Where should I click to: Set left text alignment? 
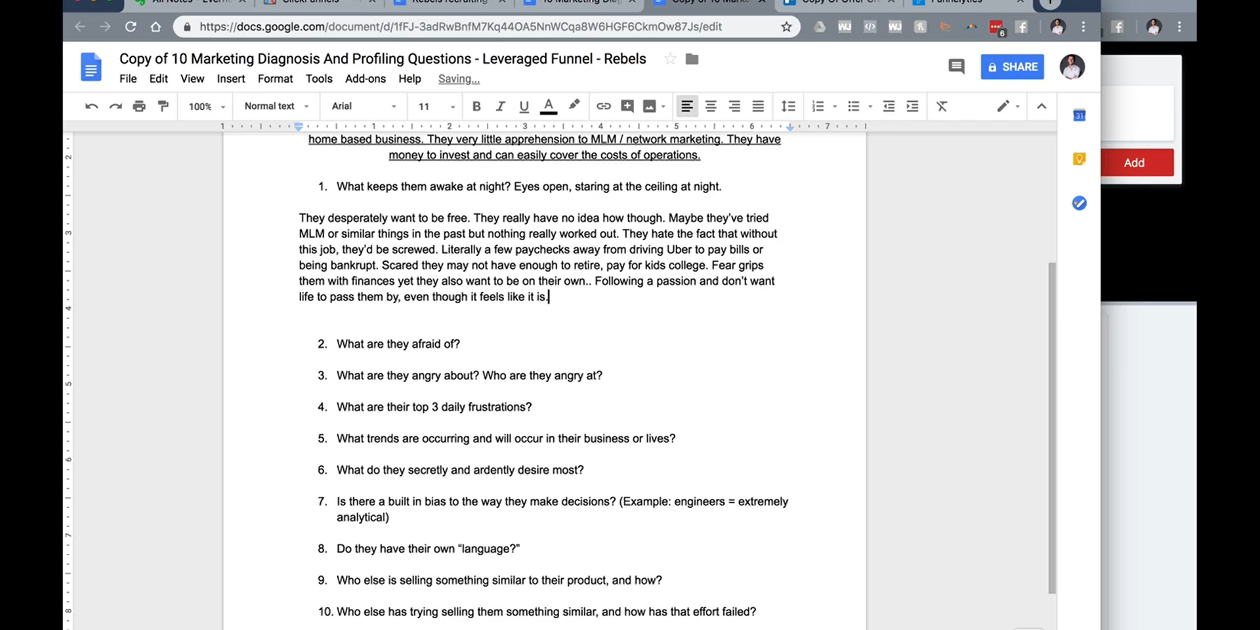tap(687, 106)
